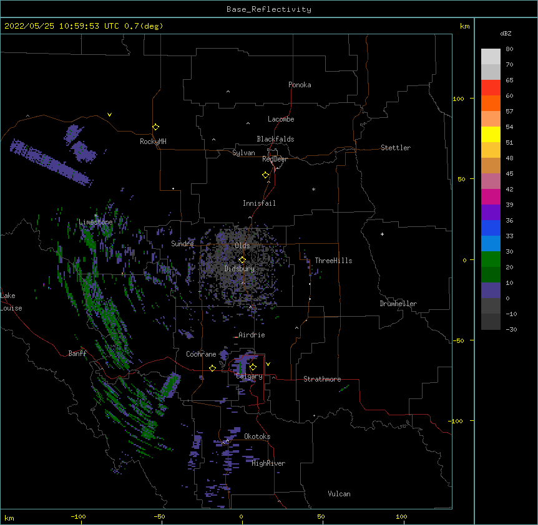Select the Vulcan label

click(339, 494)
